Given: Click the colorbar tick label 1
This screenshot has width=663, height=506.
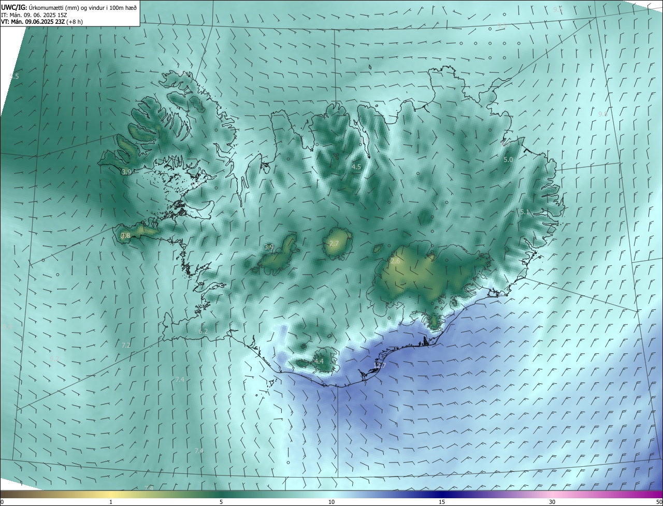Looking at the screenshot, I should 111,502.
